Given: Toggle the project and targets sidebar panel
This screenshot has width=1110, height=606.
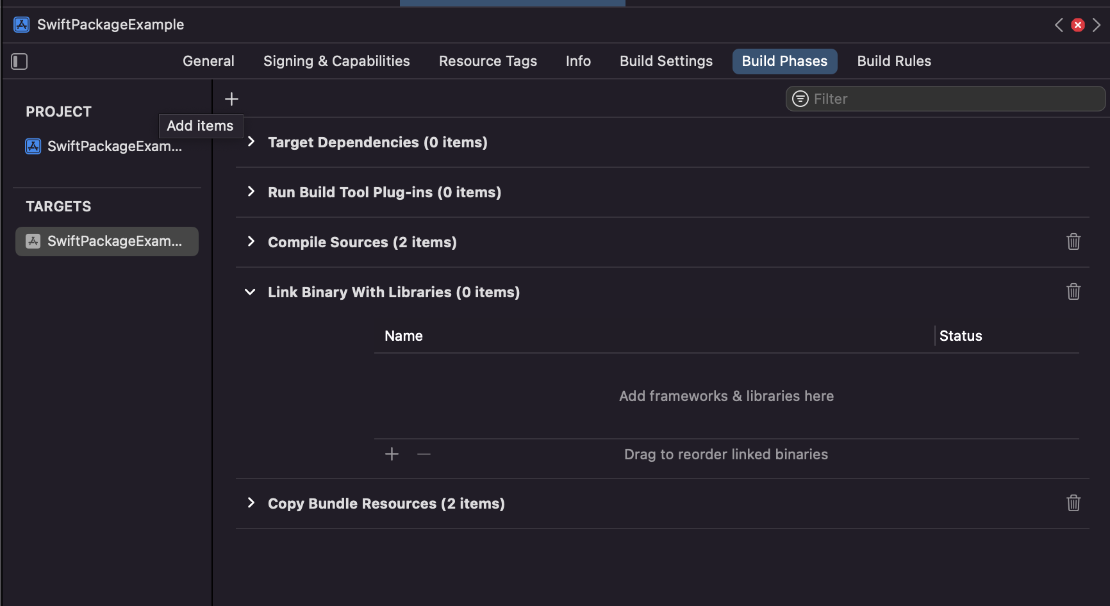Looking at the screenshot, I should pyautogui.click(x=19, y=61).
